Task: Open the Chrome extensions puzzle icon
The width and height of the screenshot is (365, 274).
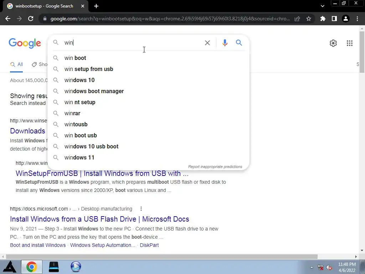Action: [x=323, y=19]
